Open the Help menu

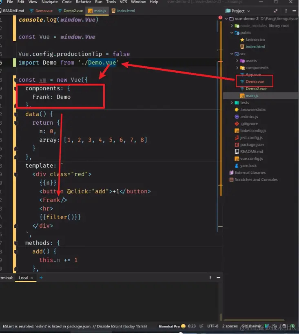[x=154, y=2]
